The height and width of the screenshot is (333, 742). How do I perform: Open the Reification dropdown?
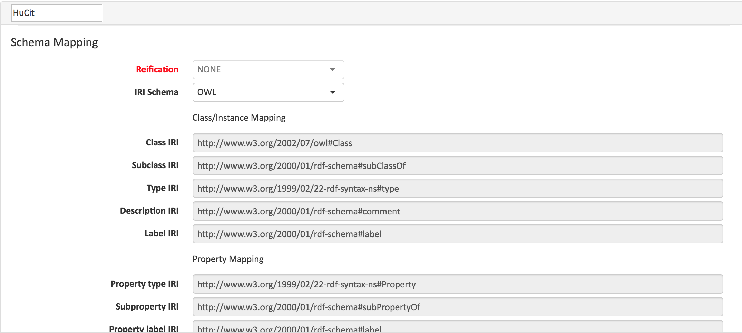click(x=268, y=69)
